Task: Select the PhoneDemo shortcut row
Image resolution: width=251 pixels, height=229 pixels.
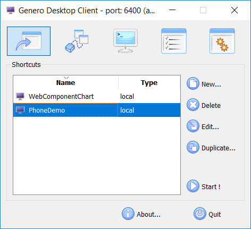Action: (x=97, y=110)
